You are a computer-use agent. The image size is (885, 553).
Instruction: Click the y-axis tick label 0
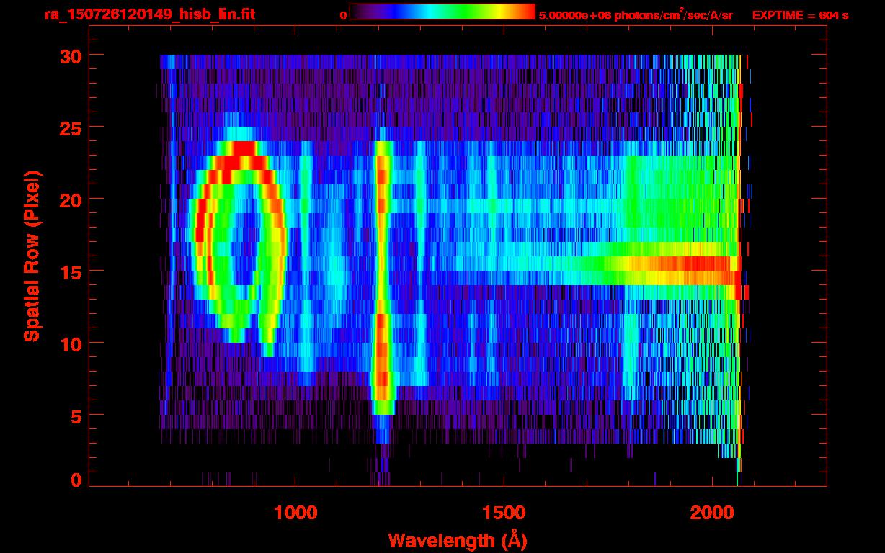tap(75, 480)
